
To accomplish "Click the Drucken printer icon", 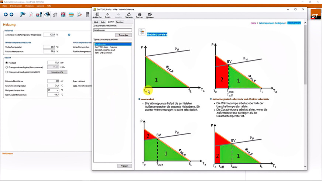I will [139, 15].
